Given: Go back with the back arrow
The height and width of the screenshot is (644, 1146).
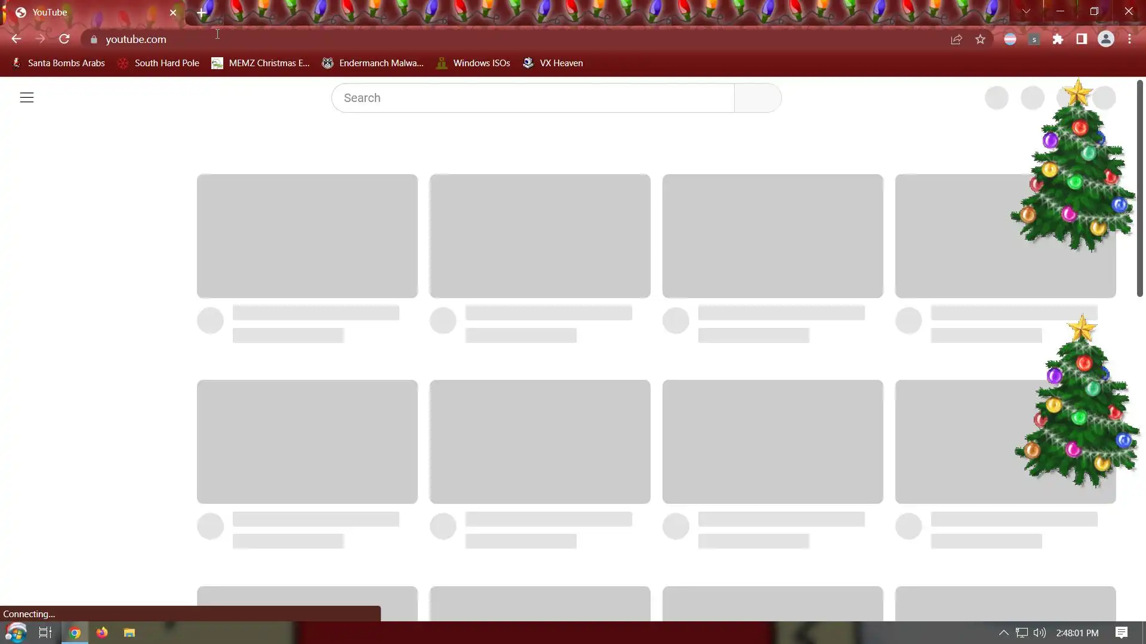Looking at the screenshot, I should [16, 39].
